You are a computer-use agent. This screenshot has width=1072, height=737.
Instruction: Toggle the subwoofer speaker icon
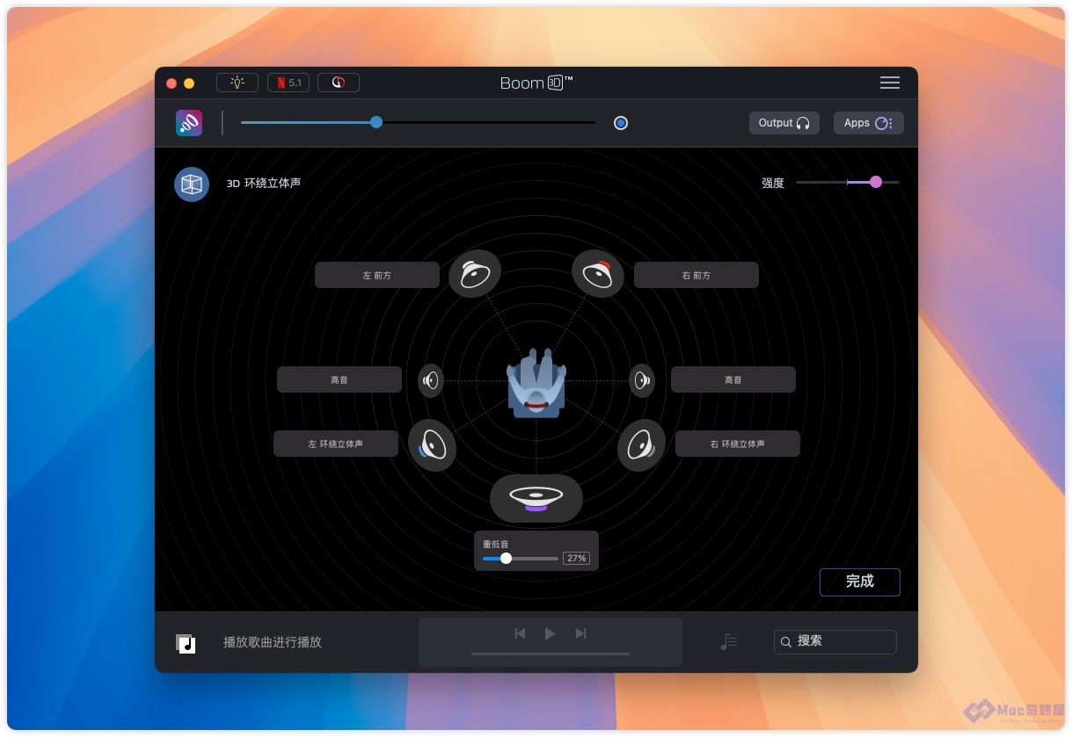[536, 498]
